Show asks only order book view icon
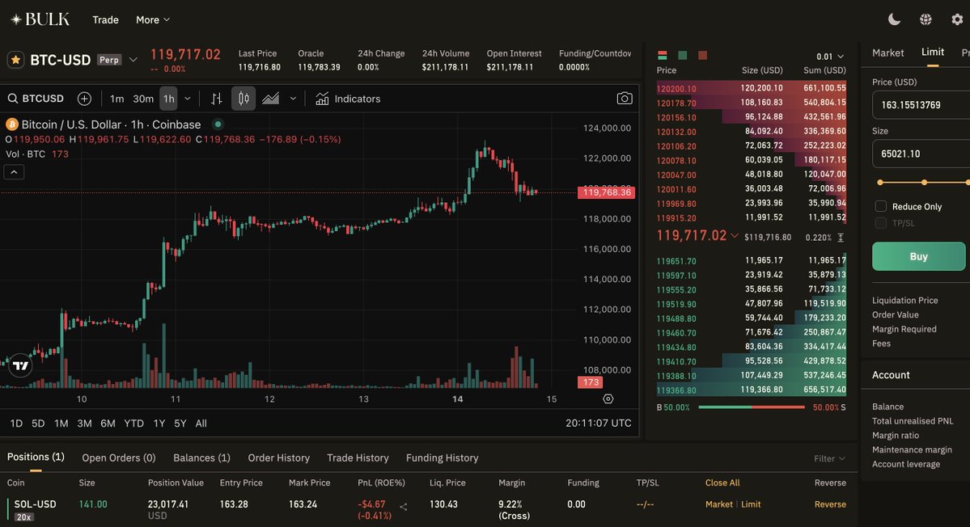The height and width of the screenshot is (527, 970). pos(702,56)
